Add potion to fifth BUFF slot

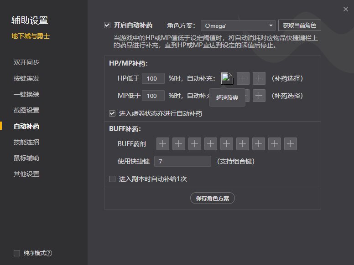[x=227, y=144]
